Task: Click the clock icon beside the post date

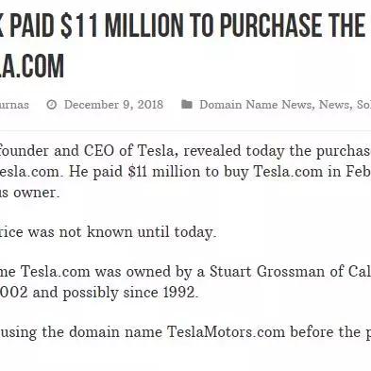Action: [x=52, y=105]
